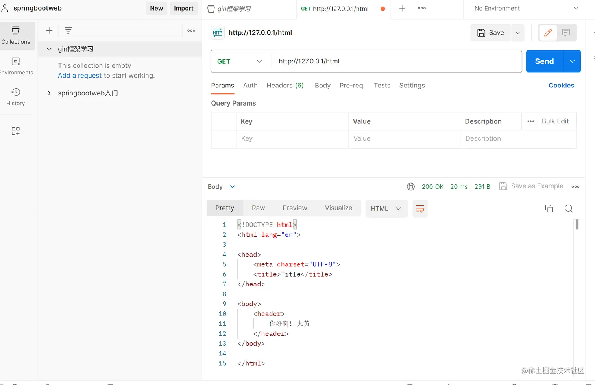
Task: Click the 20 ms response time
Action: [x=459, y=187]
